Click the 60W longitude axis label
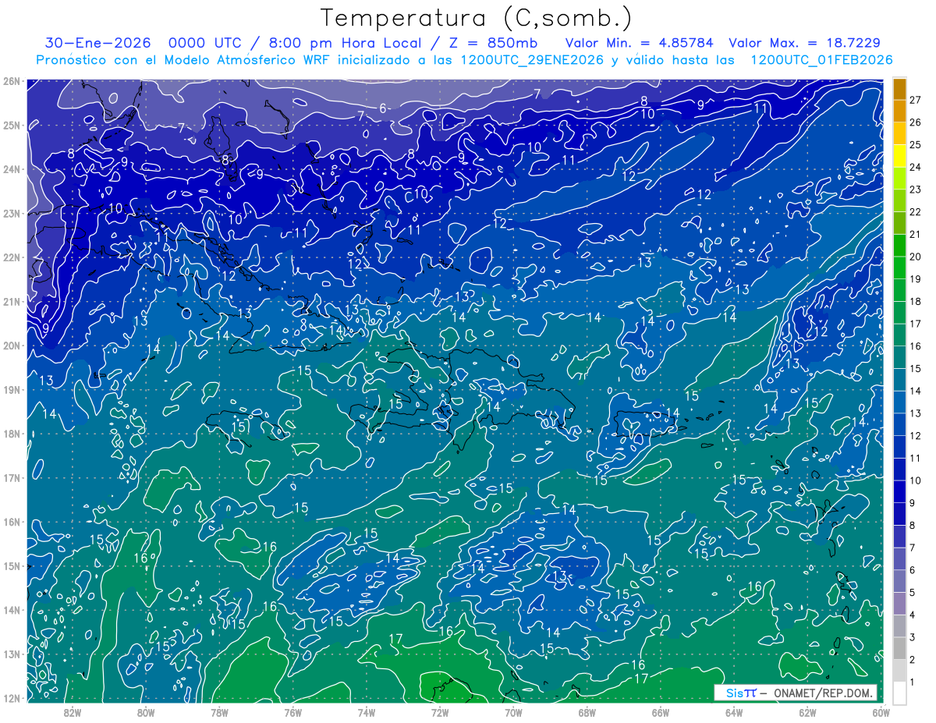 881,712
